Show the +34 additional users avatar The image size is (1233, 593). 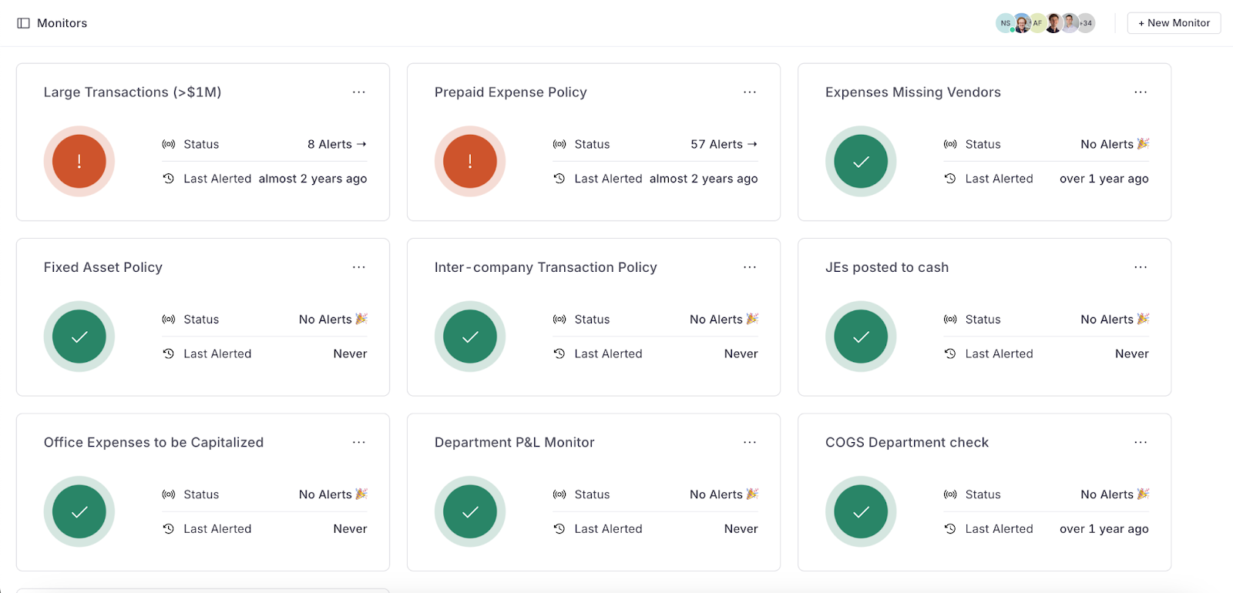pos(1086,23)
